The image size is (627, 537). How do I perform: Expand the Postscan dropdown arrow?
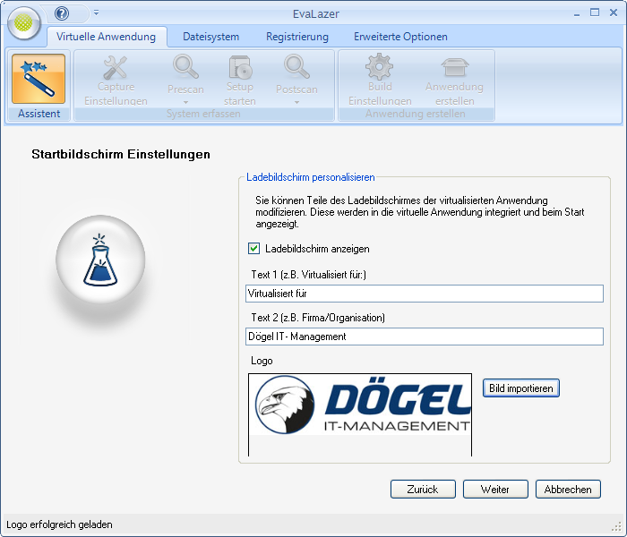[x=296, y=102]
